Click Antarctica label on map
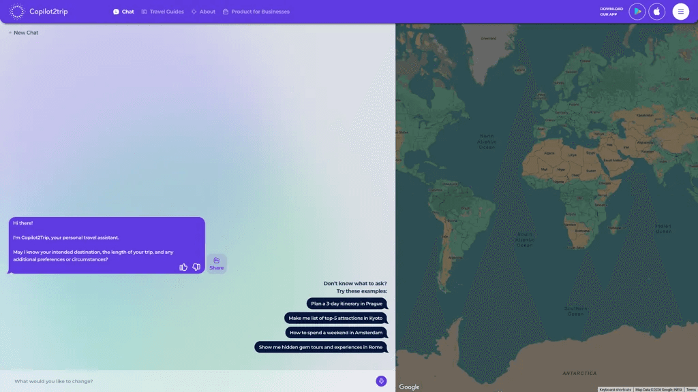This screenshot has width=698, height=392. click(x=579, y=374)
